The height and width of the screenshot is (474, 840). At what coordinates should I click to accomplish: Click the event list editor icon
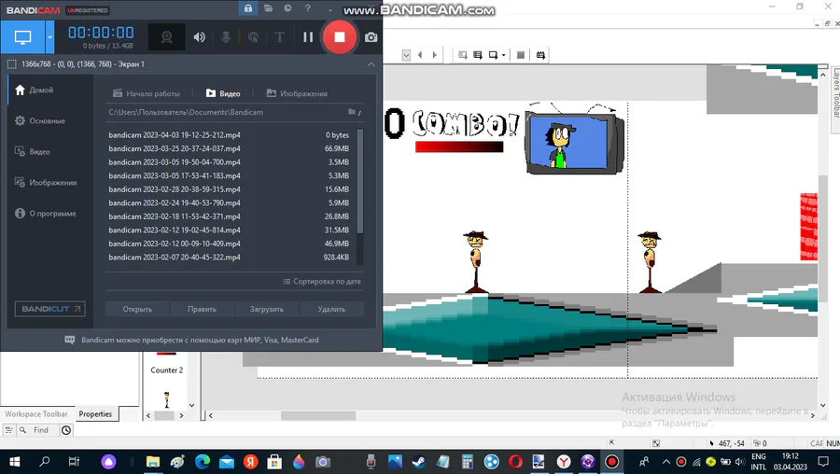[x=477, y=55]
